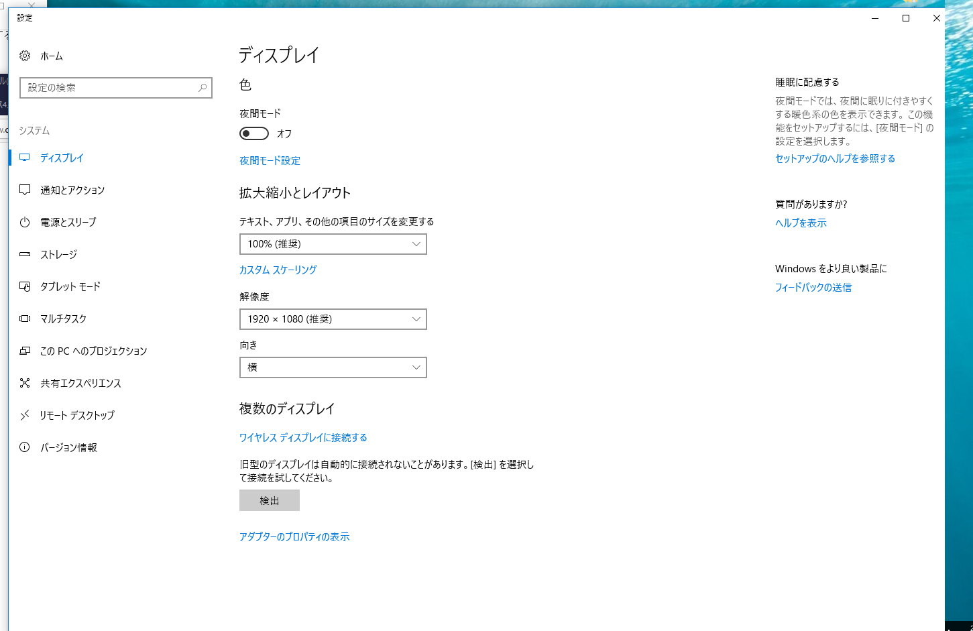Click the Remote Desktop icon

point(25,416)
